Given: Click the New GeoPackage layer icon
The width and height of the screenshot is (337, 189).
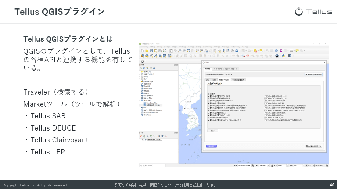Looking at the screenshot, I should click(147, 56).
